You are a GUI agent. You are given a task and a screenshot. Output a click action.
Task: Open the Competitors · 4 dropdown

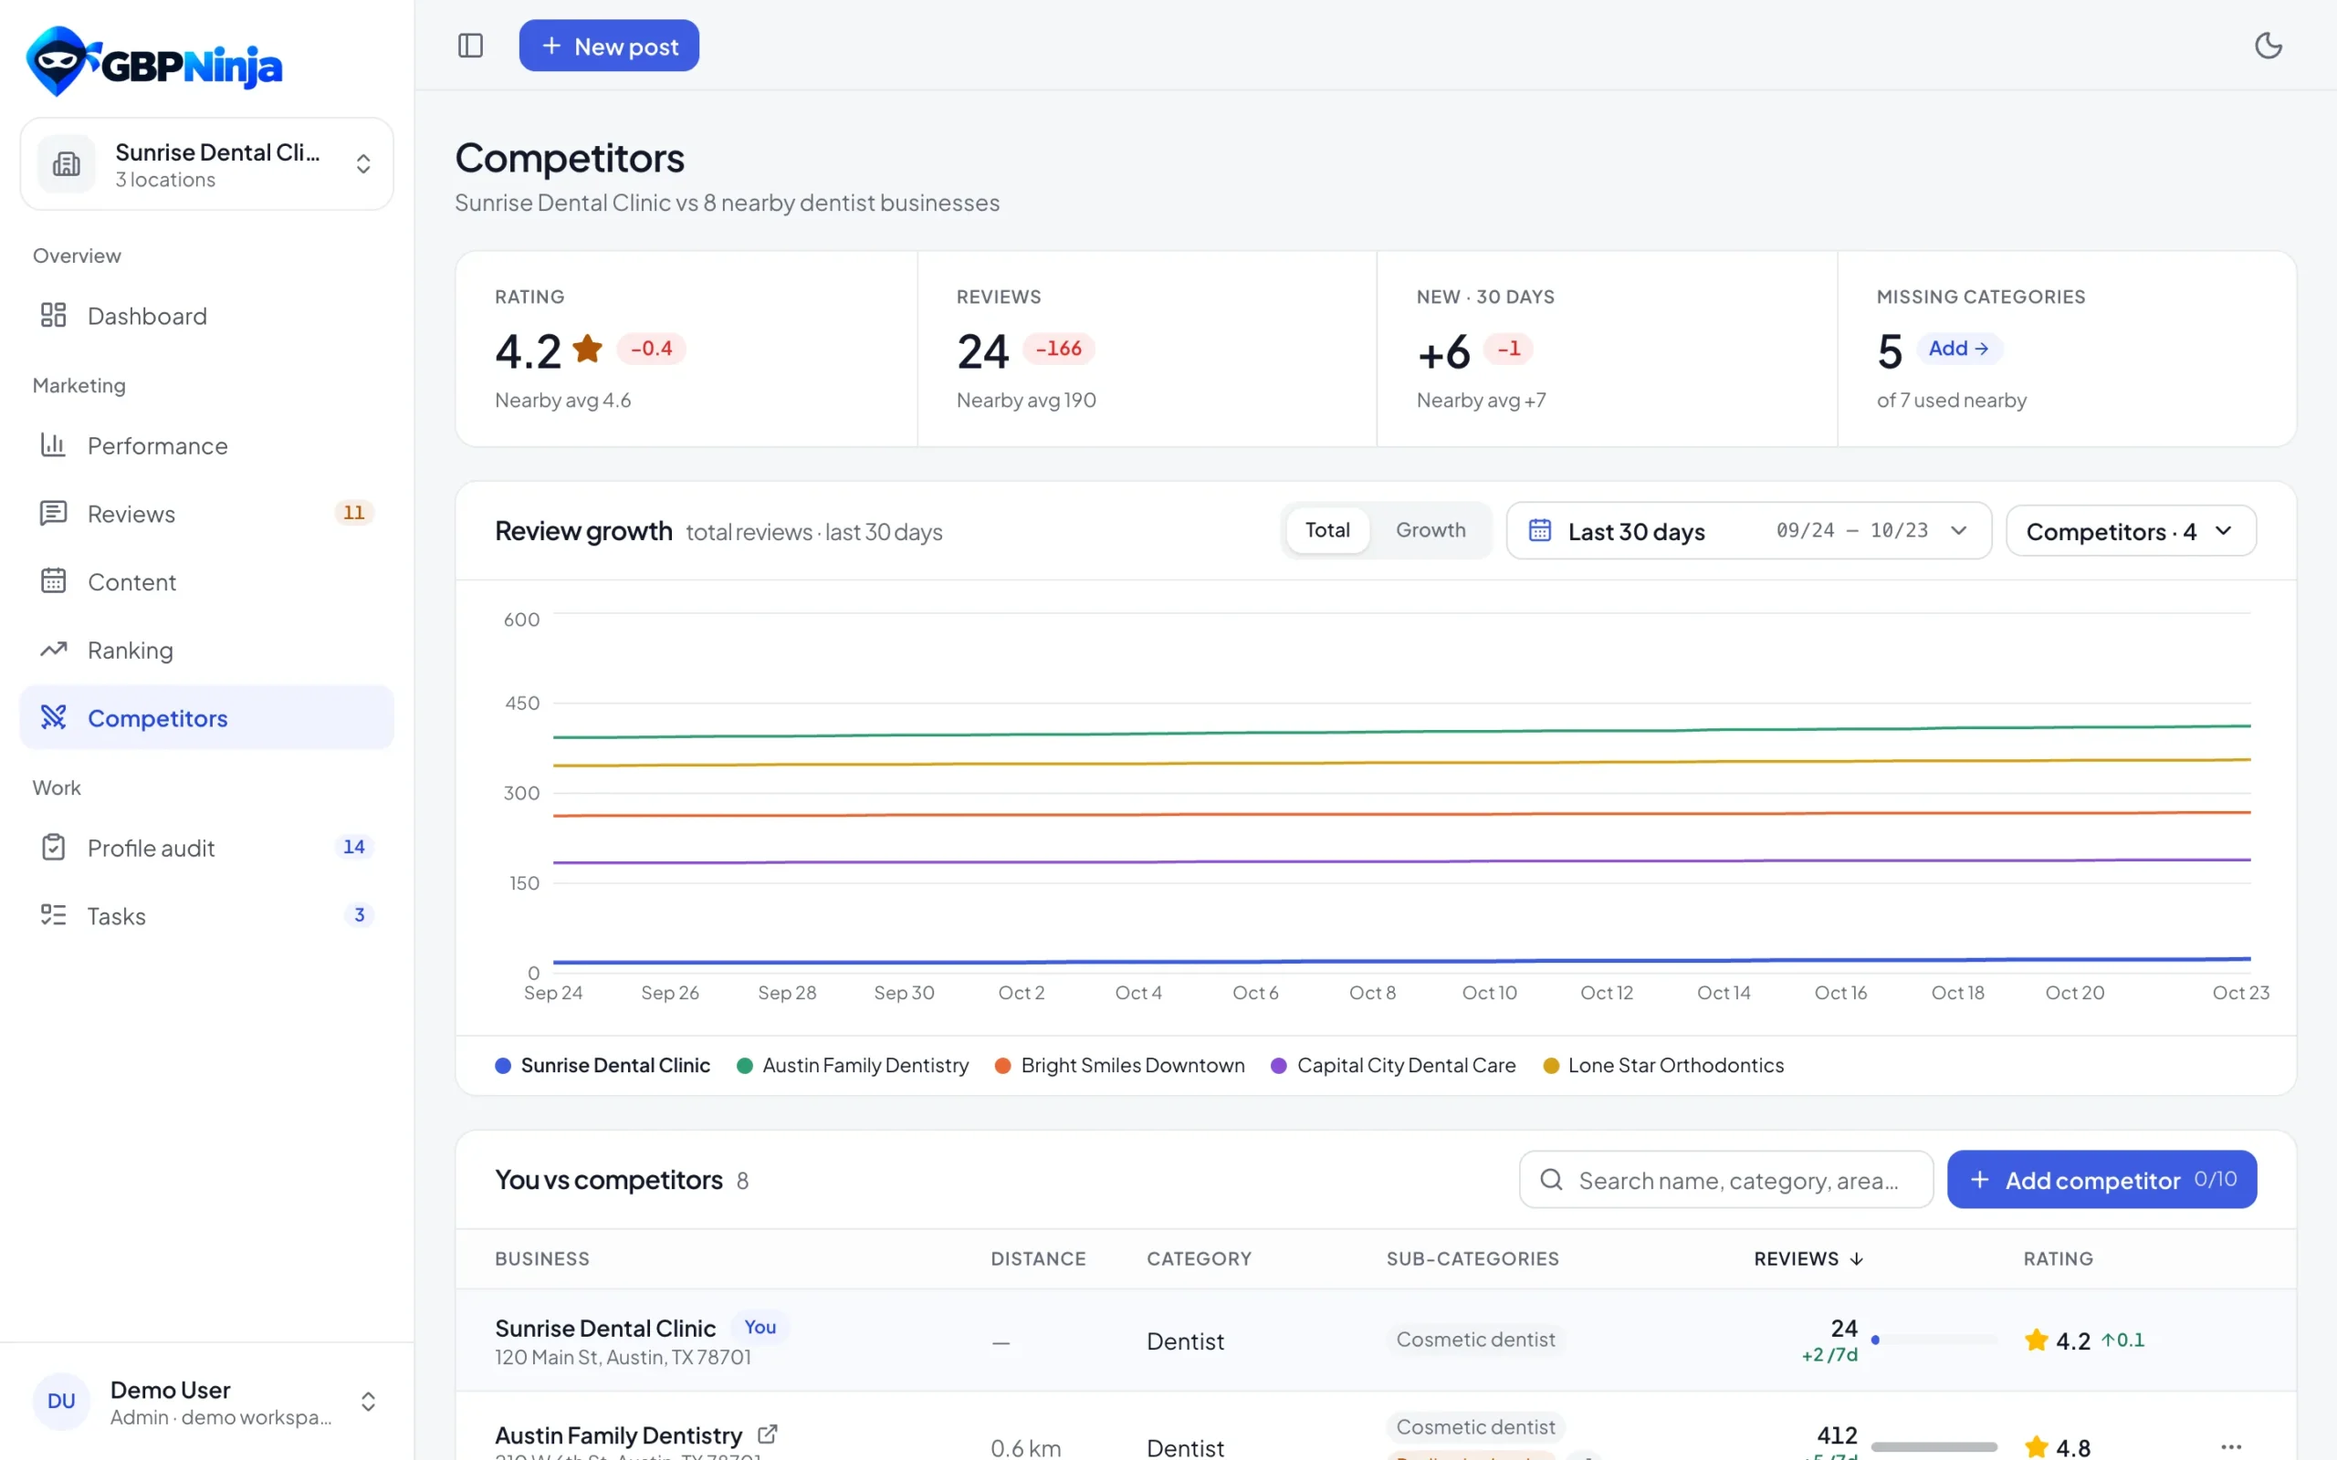2131,530
